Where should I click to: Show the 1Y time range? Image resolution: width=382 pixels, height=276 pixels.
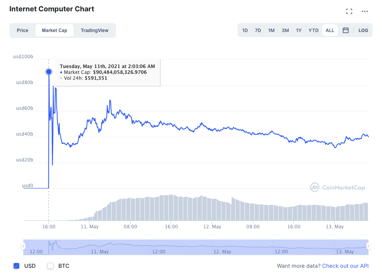[x=299, y=30]
